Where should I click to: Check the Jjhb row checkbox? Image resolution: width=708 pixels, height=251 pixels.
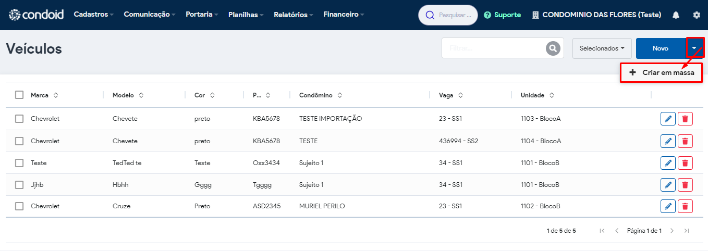tap(19, 185)
